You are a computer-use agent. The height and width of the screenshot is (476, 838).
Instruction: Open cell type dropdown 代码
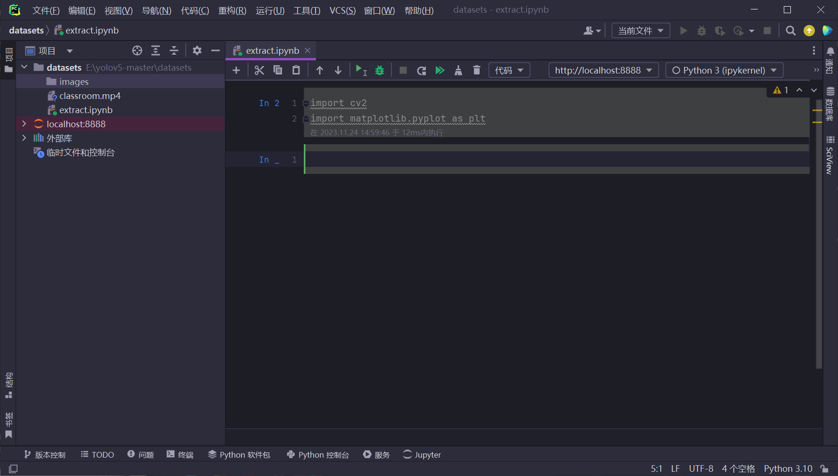(509, 70)
